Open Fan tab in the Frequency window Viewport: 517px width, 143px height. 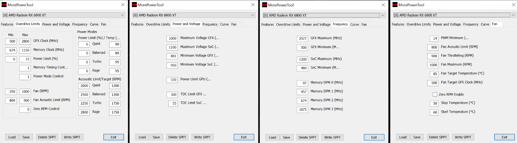(x=364, y=25)
